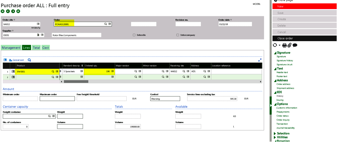Collapse the Options section

pyautogui.click(x=275, y=104)
